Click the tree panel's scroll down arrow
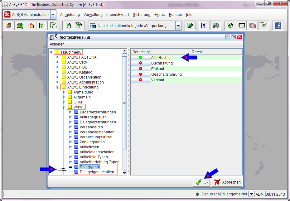 point(124,173)
